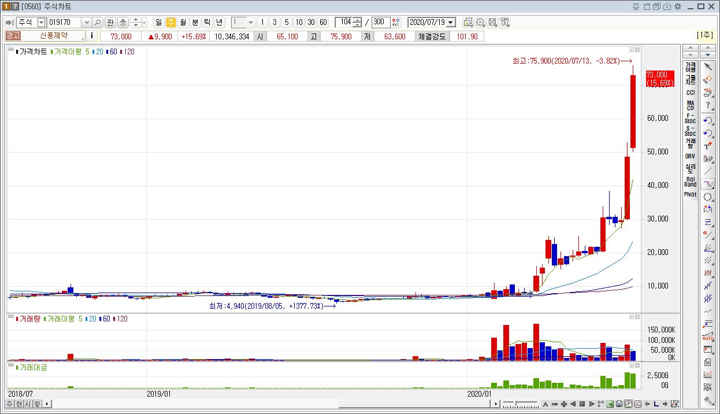Add the Bol Band indicator
The height and width of the screenshot is (414, 720).
coord(691,182)
